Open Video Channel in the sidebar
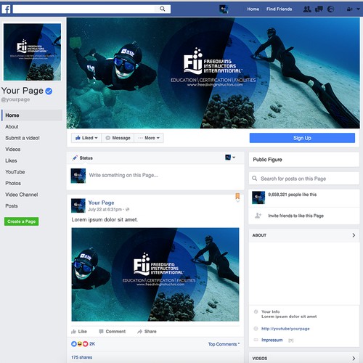Viewport: 363px width, 363px height. (22, 195)
